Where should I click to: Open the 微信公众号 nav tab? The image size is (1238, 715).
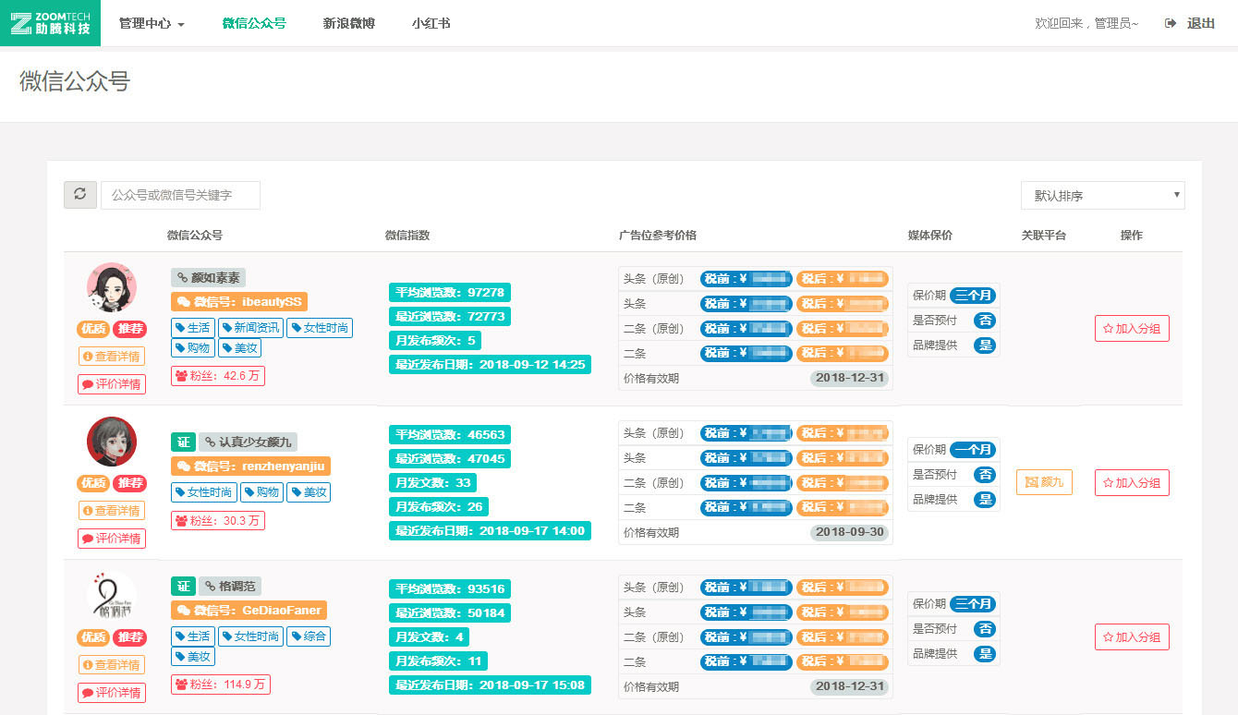coord(254,24)
